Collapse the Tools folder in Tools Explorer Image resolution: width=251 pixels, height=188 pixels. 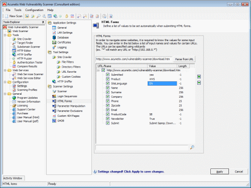(x=5, y=35)
